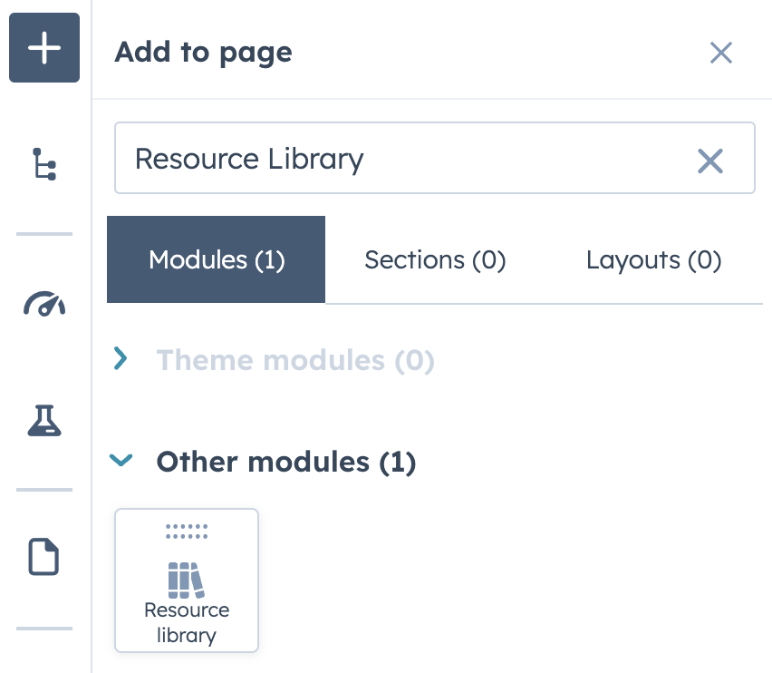This screenshot has width=772, height=673.
Task: Select the Resource library module card
Action: point(187,580)
